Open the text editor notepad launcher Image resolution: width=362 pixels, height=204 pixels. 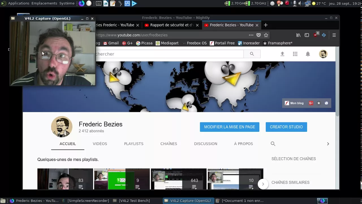tap(113, 3)
